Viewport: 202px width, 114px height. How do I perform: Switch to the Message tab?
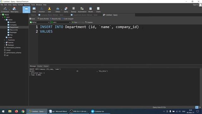[x=33, y=66]
